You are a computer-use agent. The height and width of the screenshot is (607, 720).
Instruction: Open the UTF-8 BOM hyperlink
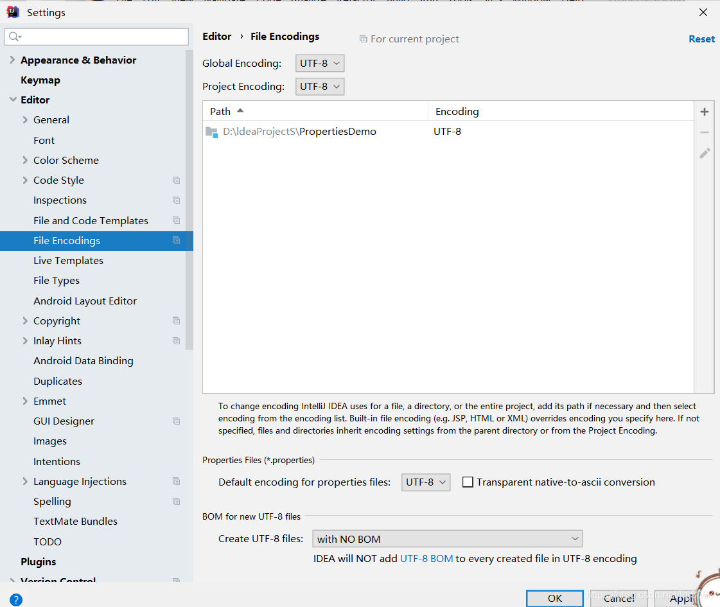[x=426, y=559]
